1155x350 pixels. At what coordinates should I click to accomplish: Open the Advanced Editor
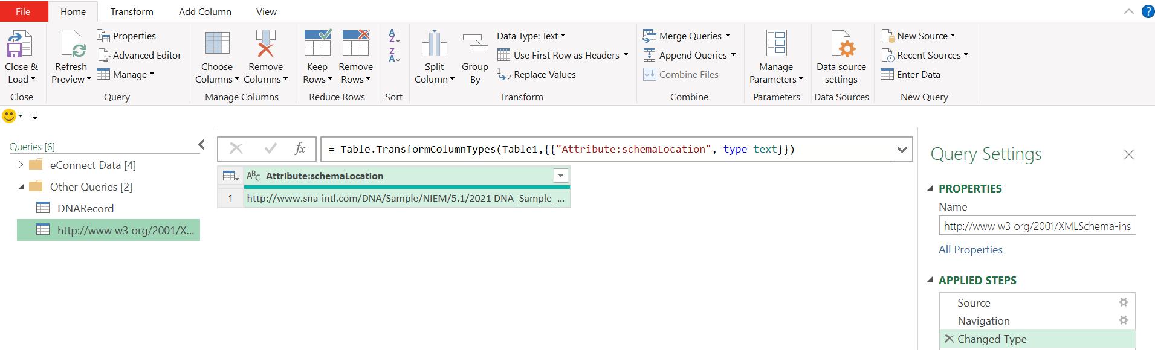(140, 55)
